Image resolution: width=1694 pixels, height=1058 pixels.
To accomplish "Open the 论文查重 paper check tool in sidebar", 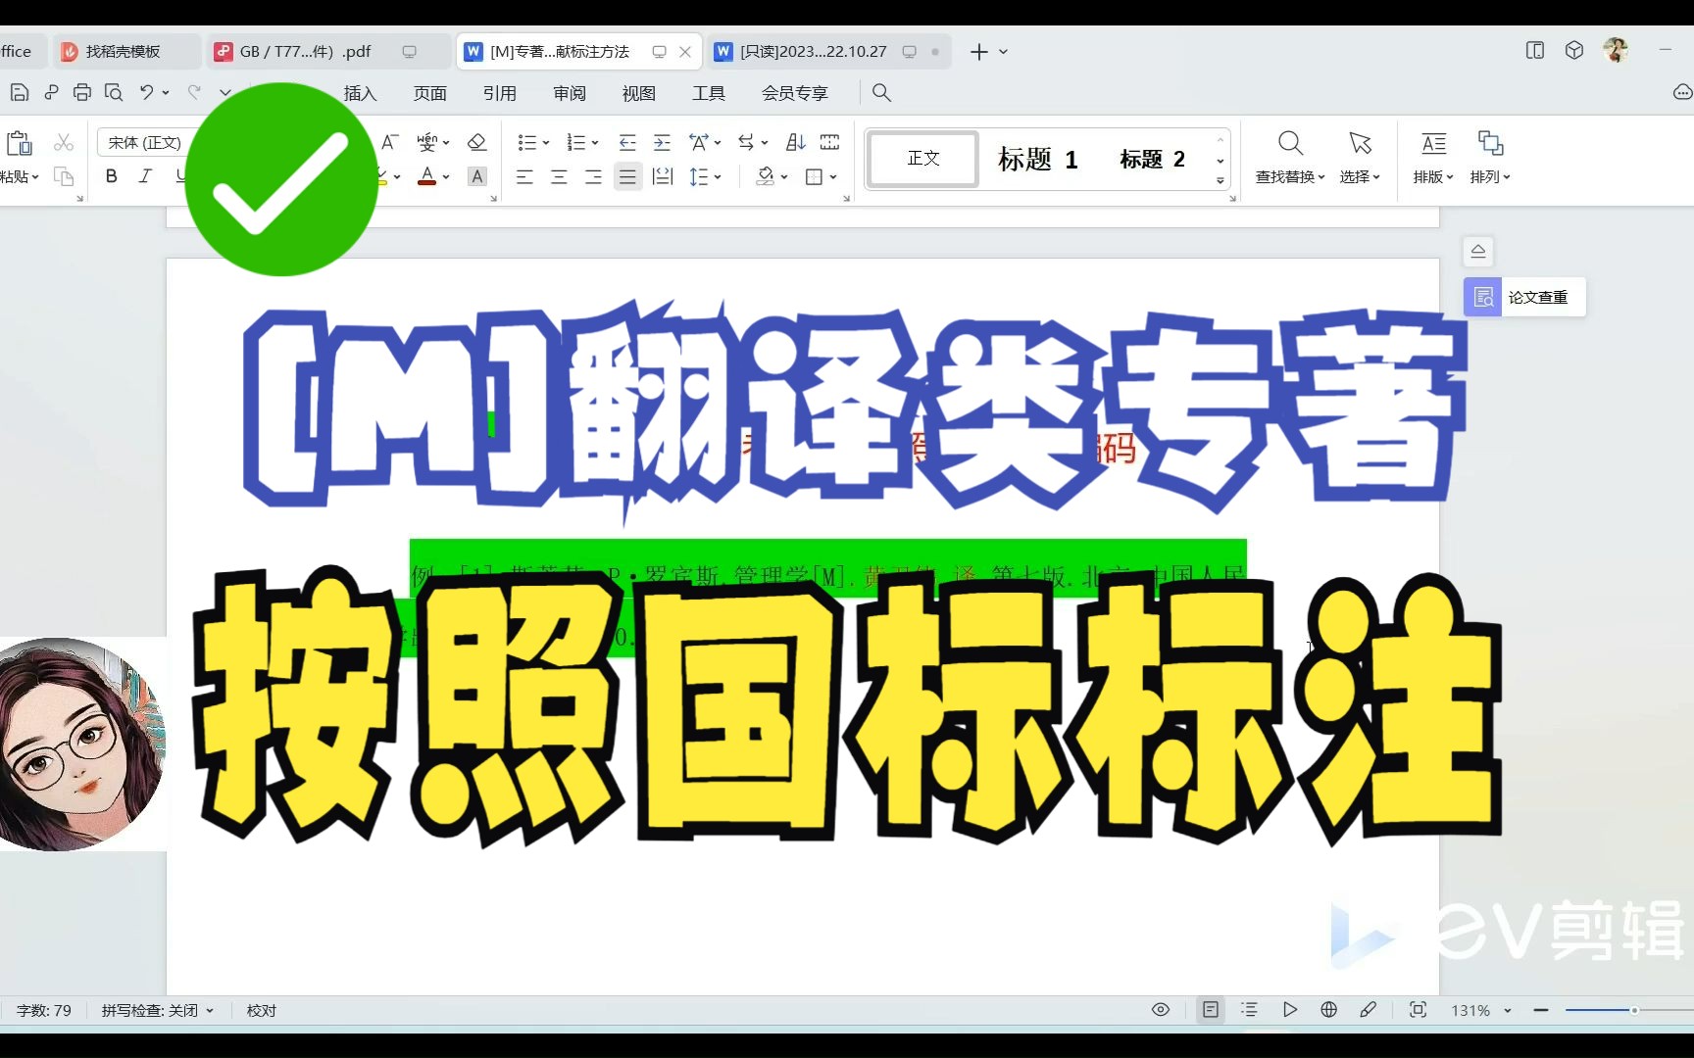I will point(1522,297).
